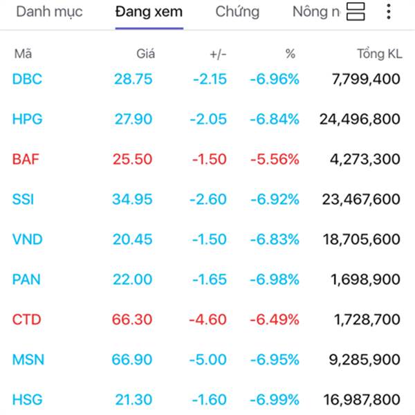Switch to the Chứng tab
The height and width of the screenshot is (415, 415).
click(237, 12)
